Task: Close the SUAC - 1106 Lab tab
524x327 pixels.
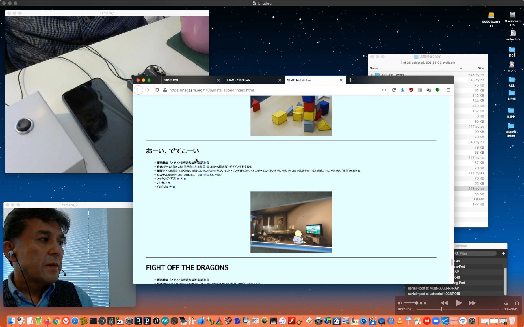Action: 280,80
